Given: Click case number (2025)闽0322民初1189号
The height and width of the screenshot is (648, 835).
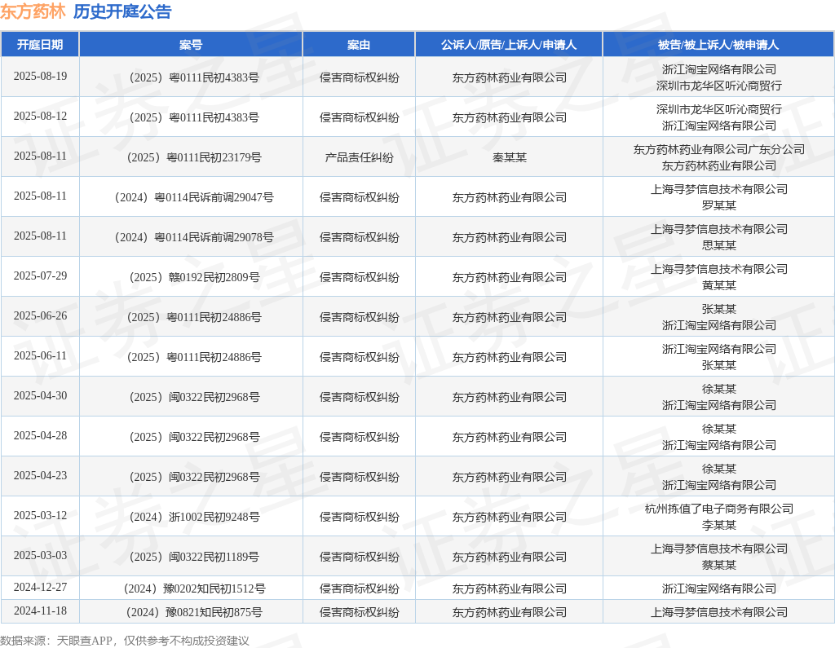Looking at the screenshot, I should coord(194,557).
